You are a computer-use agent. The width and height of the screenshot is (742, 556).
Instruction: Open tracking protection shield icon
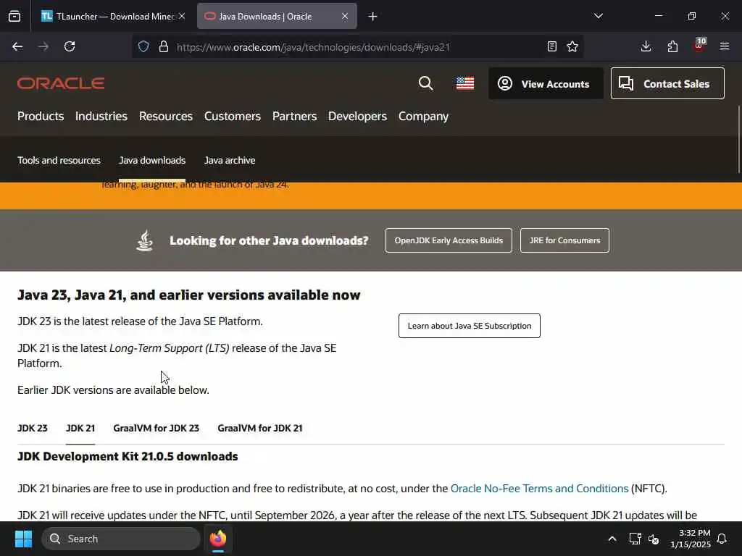143,46
